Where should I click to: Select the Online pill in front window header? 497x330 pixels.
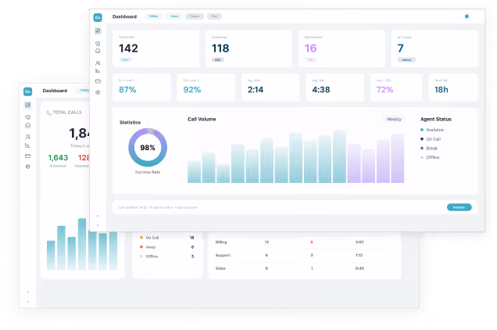click(x=154, y=16)
